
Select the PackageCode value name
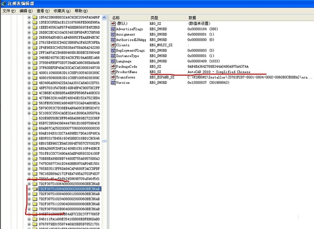pyautogui.click(x=127, y=67)
